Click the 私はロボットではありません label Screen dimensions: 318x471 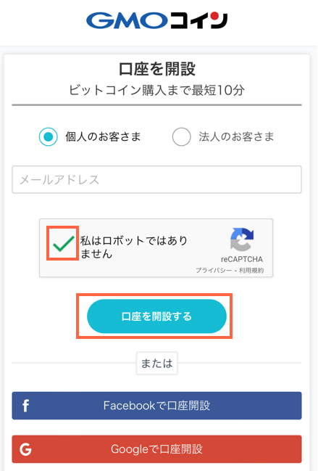(134, 247)
